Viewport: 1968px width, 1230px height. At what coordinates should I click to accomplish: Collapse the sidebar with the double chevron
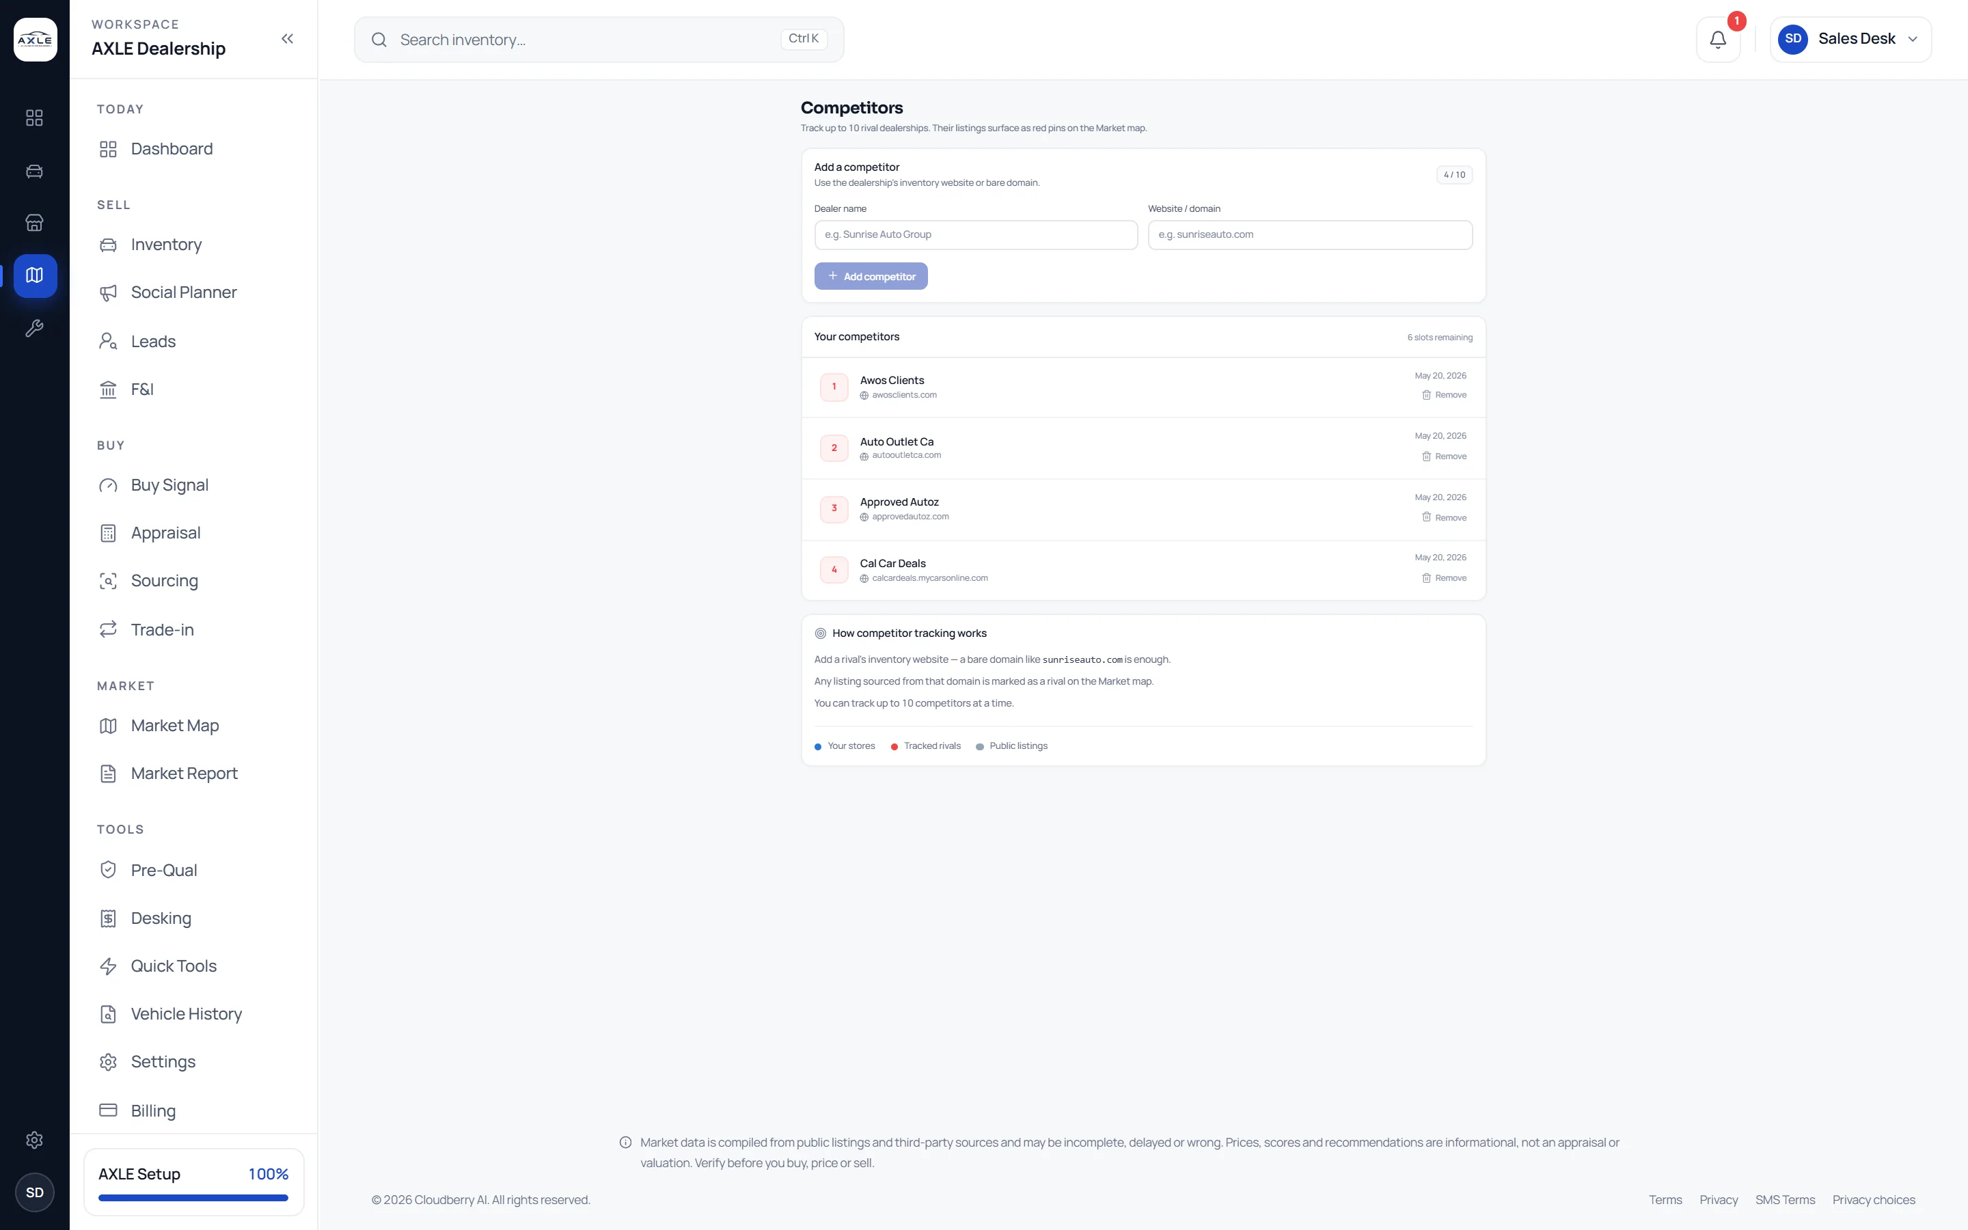click(287, 39)
